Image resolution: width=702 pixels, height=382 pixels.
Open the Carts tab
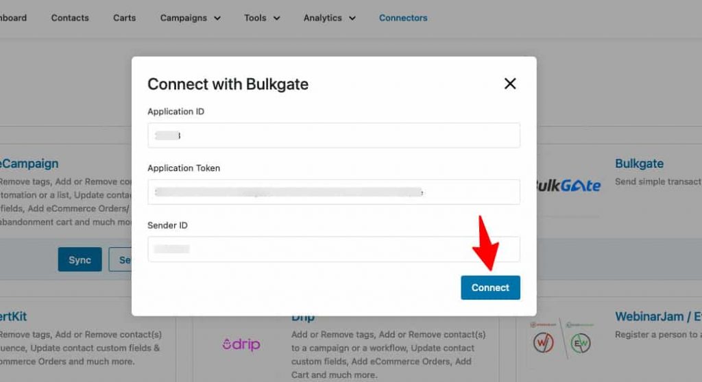125,18
